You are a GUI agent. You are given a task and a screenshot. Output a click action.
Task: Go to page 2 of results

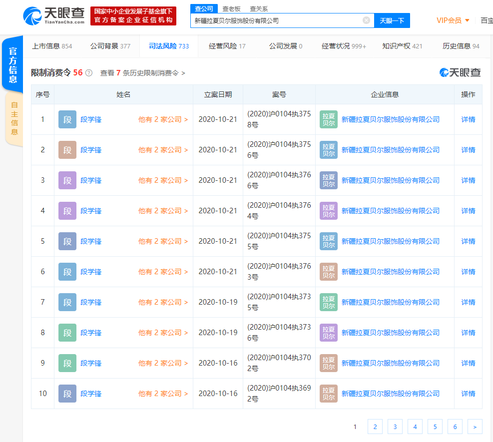tap(375, 427)
